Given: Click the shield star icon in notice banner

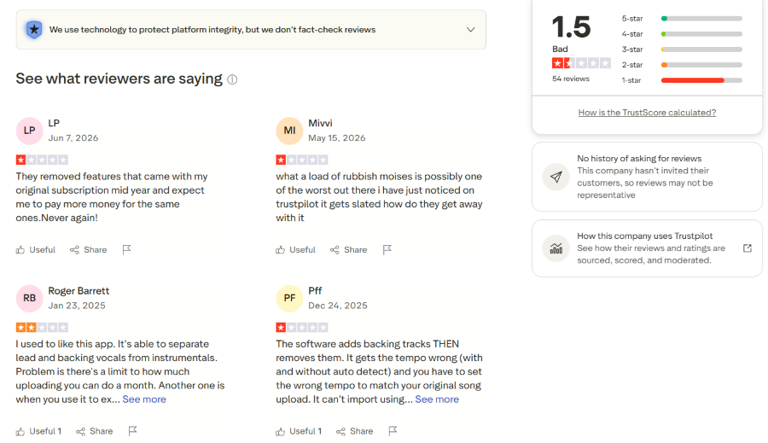Looking at the screenshot, I should click(34, 30).
